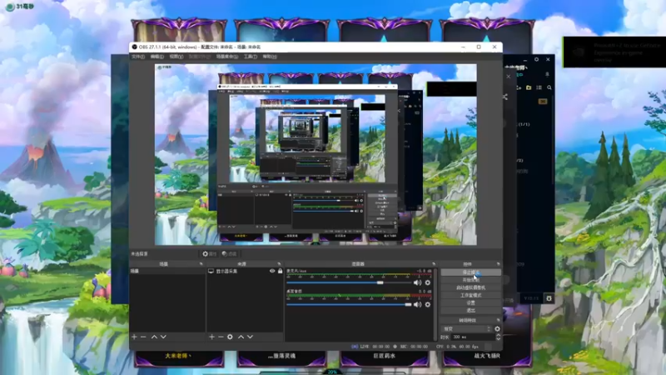Float the 控件 dock with its header icon
Screen dimensions: 666x375
(x=498, y=264)
